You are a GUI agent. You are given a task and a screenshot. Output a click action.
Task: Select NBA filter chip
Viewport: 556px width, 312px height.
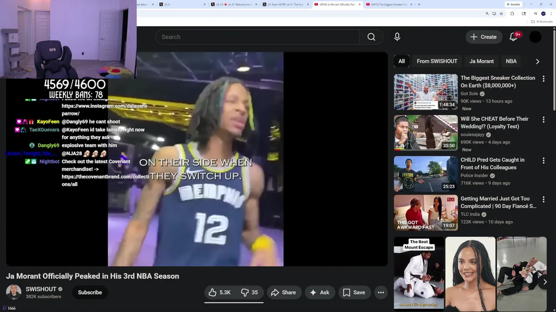click(511, 62)
